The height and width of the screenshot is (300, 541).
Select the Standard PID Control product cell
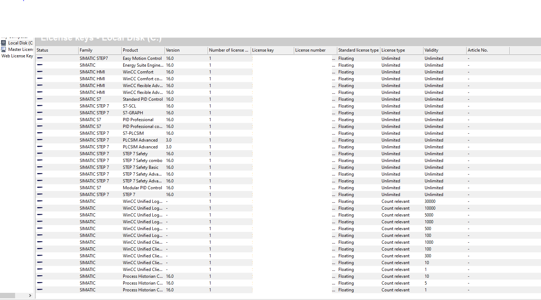pyautogui.click(x=143, y=99)
